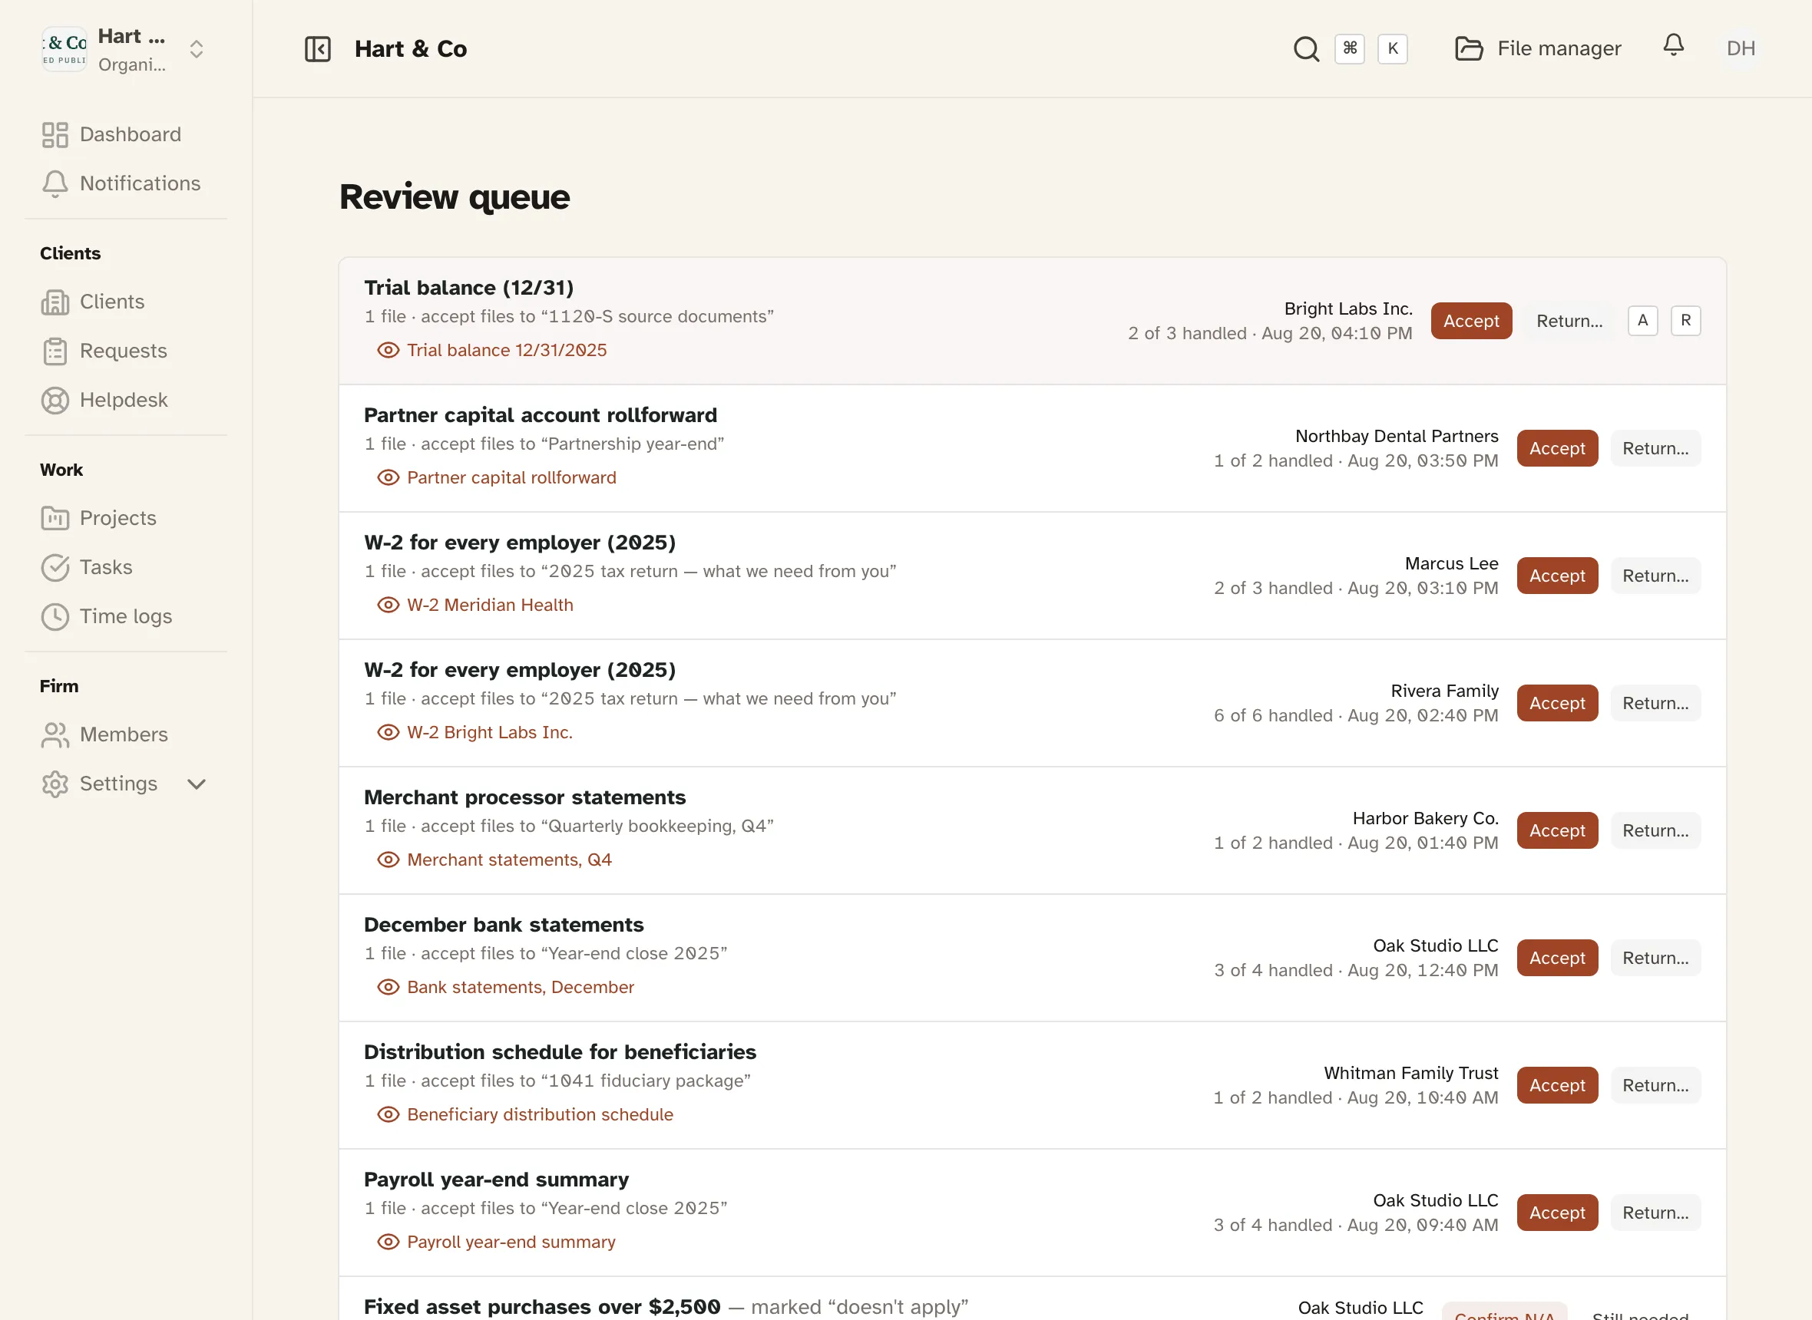1812x1320 pixels.
Task: Return Oak Studio Payroll year-end summary
Action: (x=1655, y=1213)
